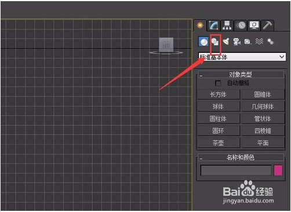Select the Space Warps wave icon
Screen dimensions: 291x212
[259, 41]
